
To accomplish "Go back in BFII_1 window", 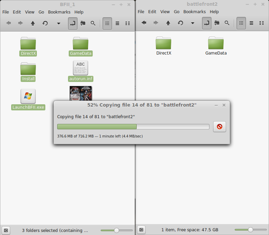I will [x=8, y=23].
